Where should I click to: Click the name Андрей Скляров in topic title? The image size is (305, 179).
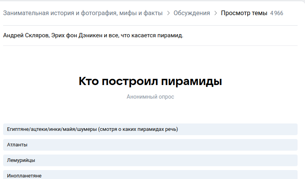[25, 36]
